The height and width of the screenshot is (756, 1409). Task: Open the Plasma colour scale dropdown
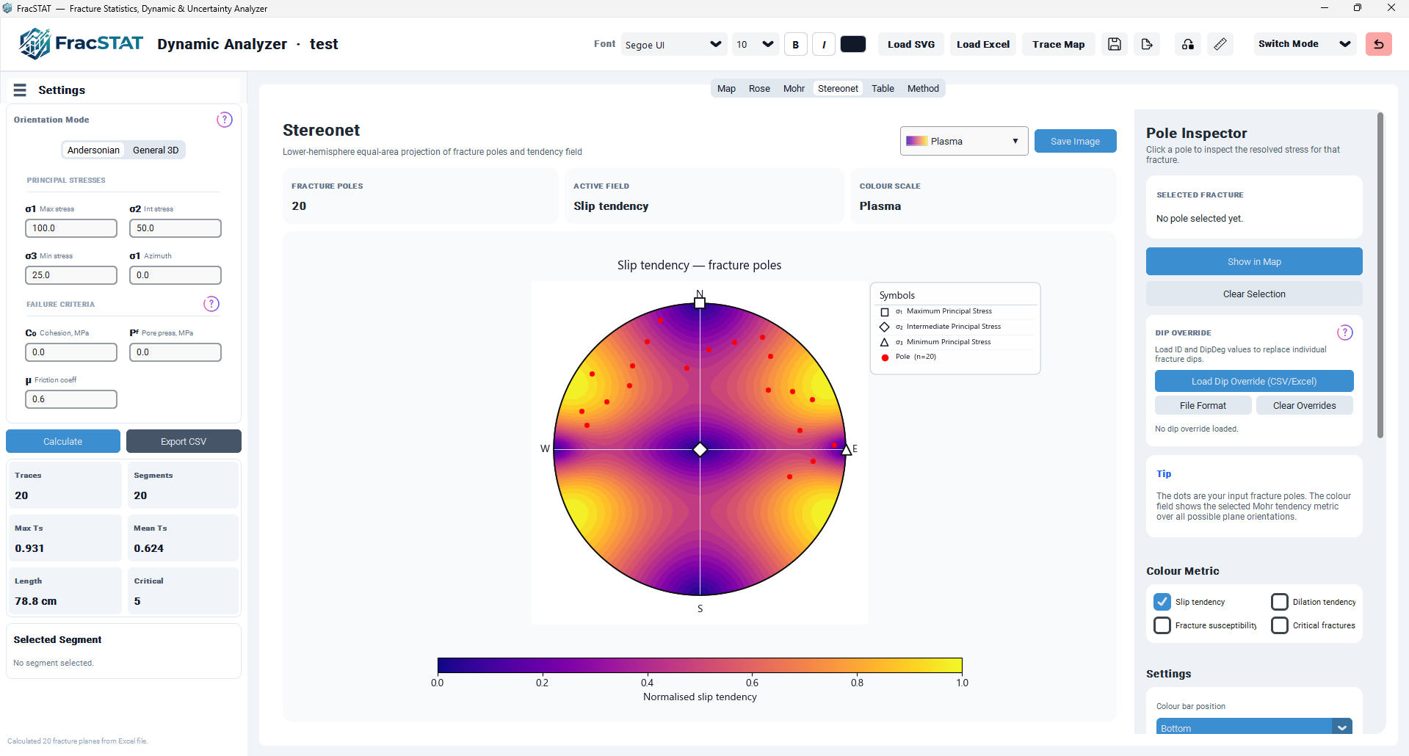click(963, 141)
